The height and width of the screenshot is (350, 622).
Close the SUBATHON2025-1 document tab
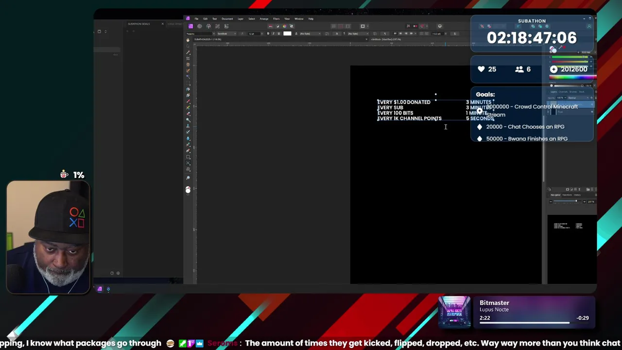tap(366, 39)
